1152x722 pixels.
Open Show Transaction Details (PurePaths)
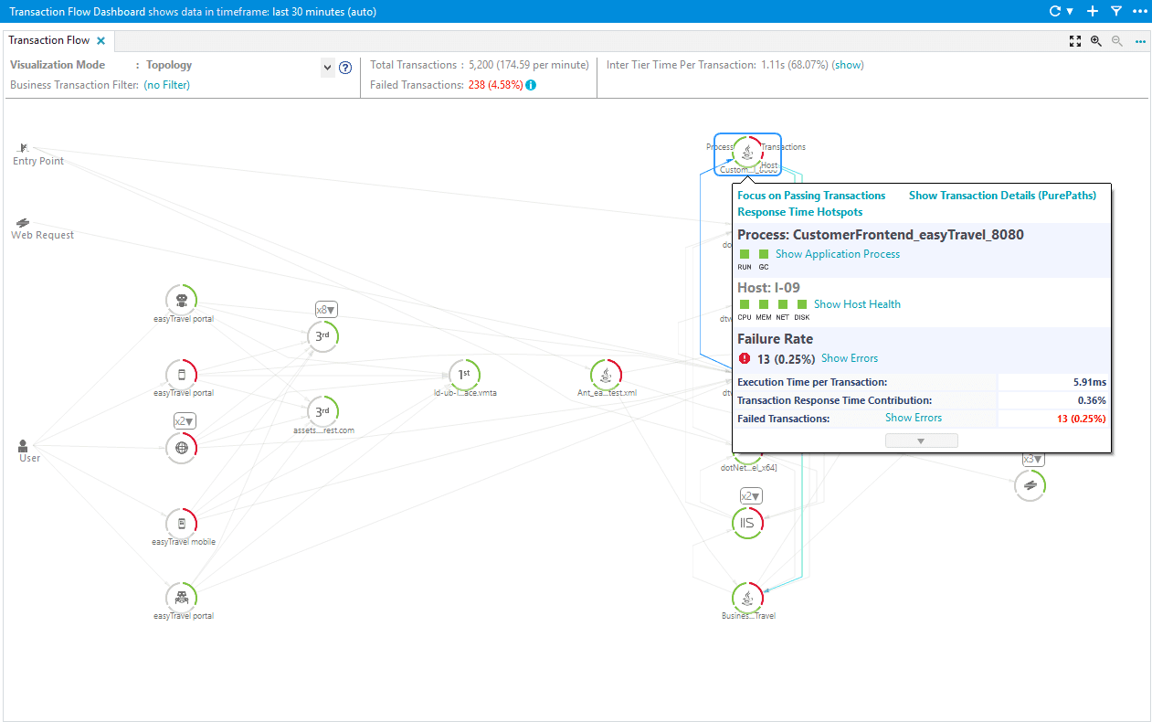click(x=1002, y=196)
